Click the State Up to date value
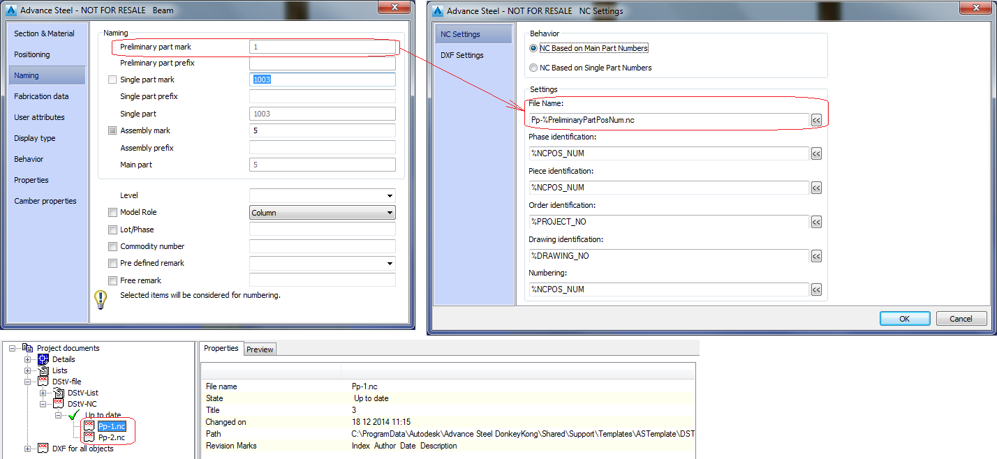 click(x=371, y=398)
